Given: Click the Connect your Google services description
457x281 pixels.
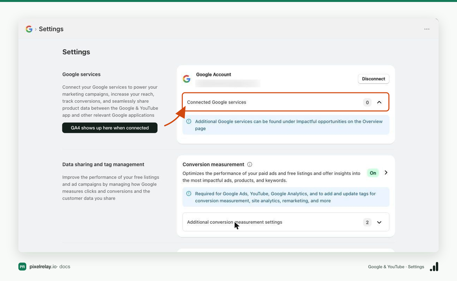Looking at the screenshot, I should (x=110, y=101).
